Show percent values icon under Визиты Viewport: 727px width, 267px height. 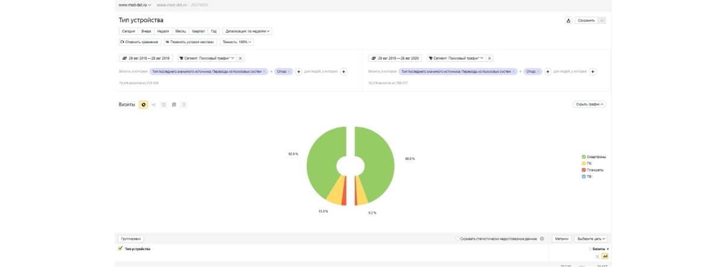click(597, 256)
